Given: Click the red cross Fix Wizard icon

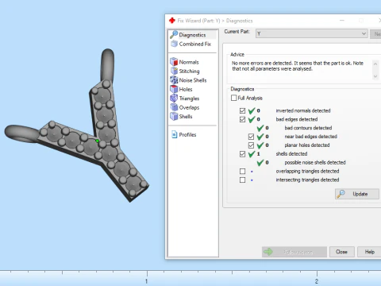Looking at the screenshot, I should [x=172, y=21].
